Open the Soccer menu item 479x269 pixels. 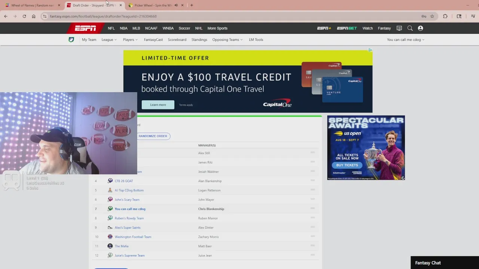point(184,28)
